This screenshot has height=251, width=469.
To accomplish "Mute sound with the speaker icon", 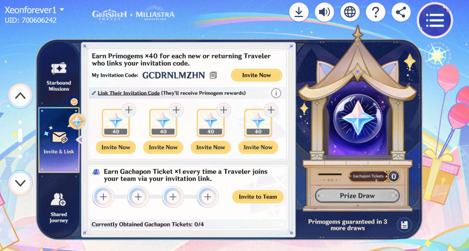I will (x=324, y=12).
